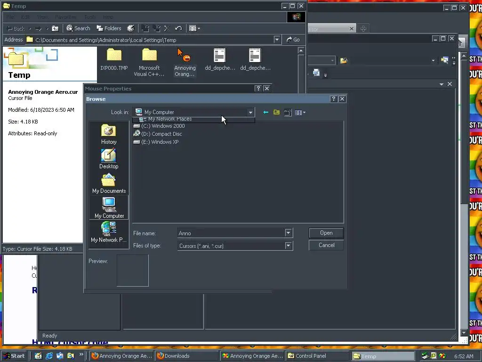482x362 pixels.
Task: Create New Folder in Browse dialog
Action: 288,112
